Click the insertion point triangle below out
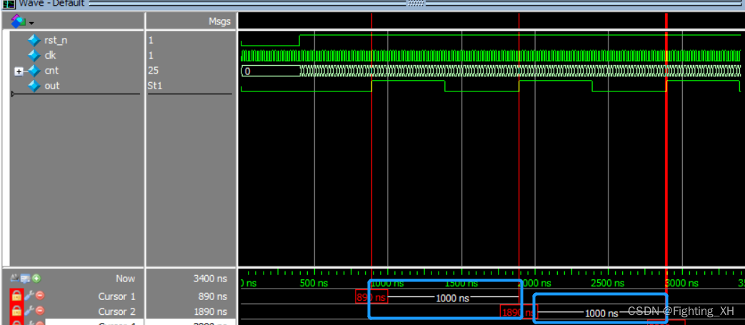 [x=14, y=94]
